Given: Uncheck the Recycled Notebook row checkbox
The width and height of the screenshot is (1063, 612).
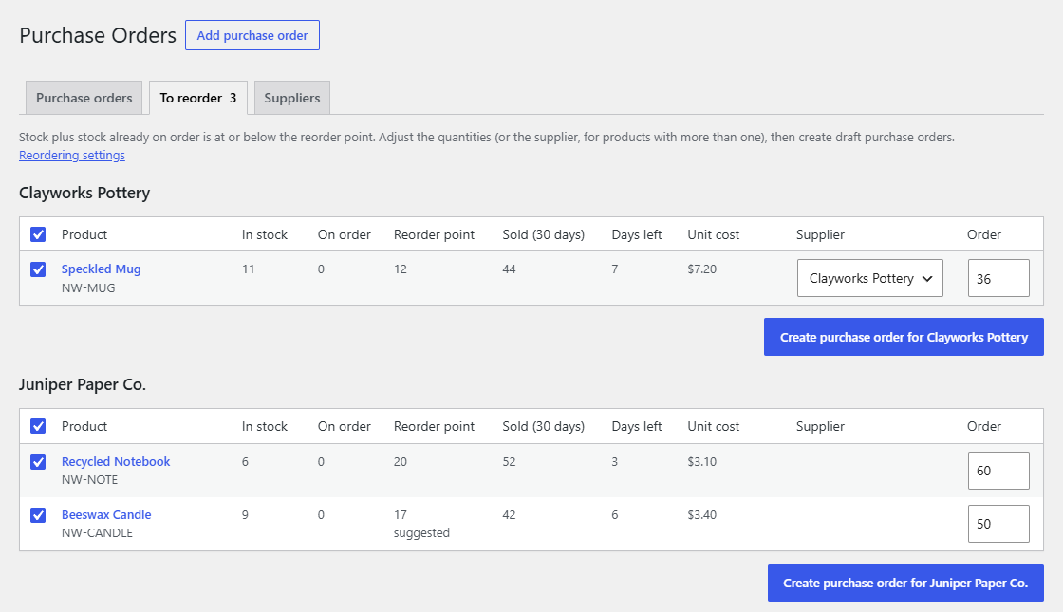Looking at the screenshot, I should 38,461.
